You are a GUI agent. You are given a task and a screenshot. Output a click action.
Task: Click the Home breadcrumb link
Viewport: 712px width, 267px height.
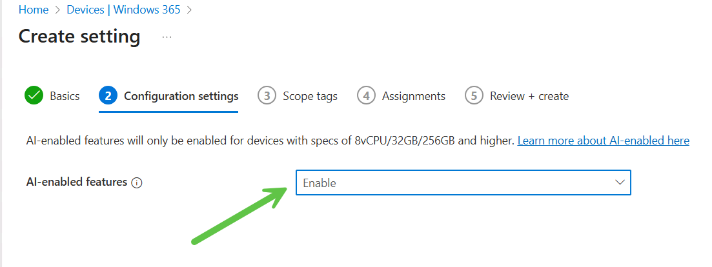click(x=33, y=10)
